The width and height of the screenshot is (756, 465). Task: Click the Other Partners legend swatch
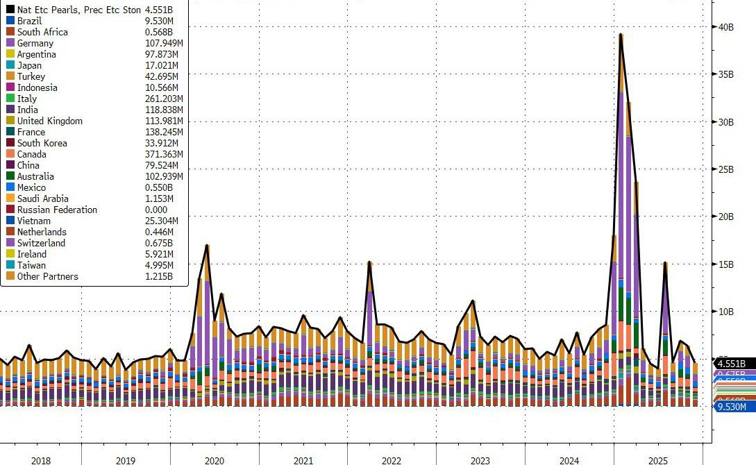click(10, 277)
